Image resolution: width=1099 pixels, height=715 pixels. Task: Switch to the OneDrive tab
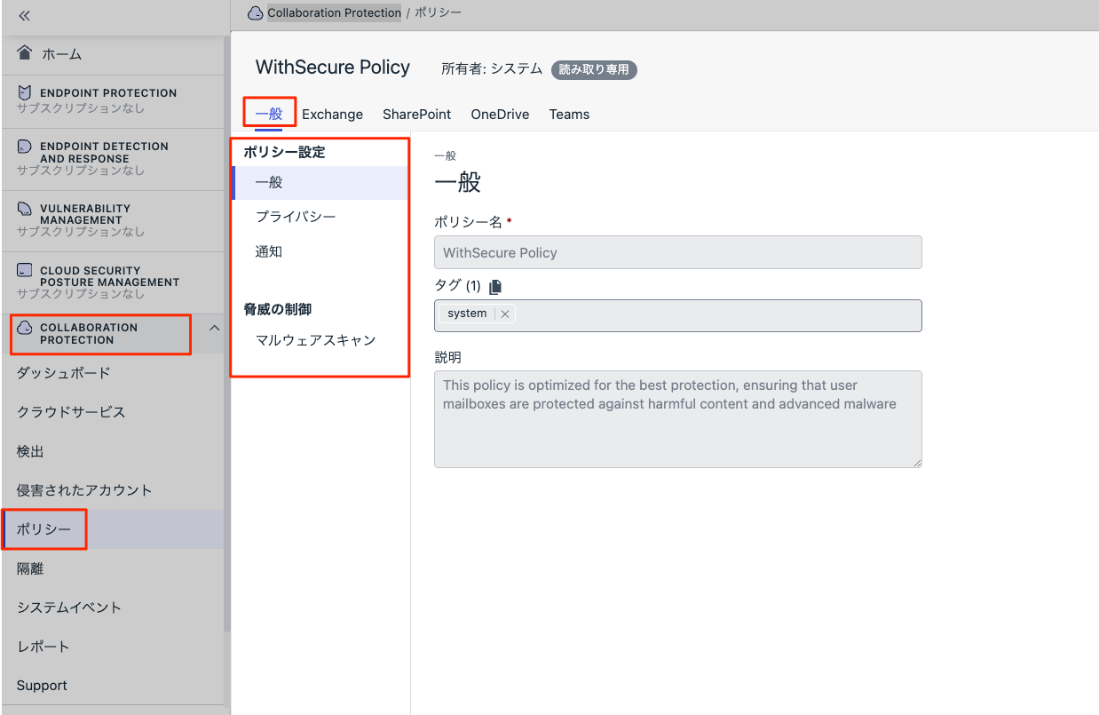point(500,114)
